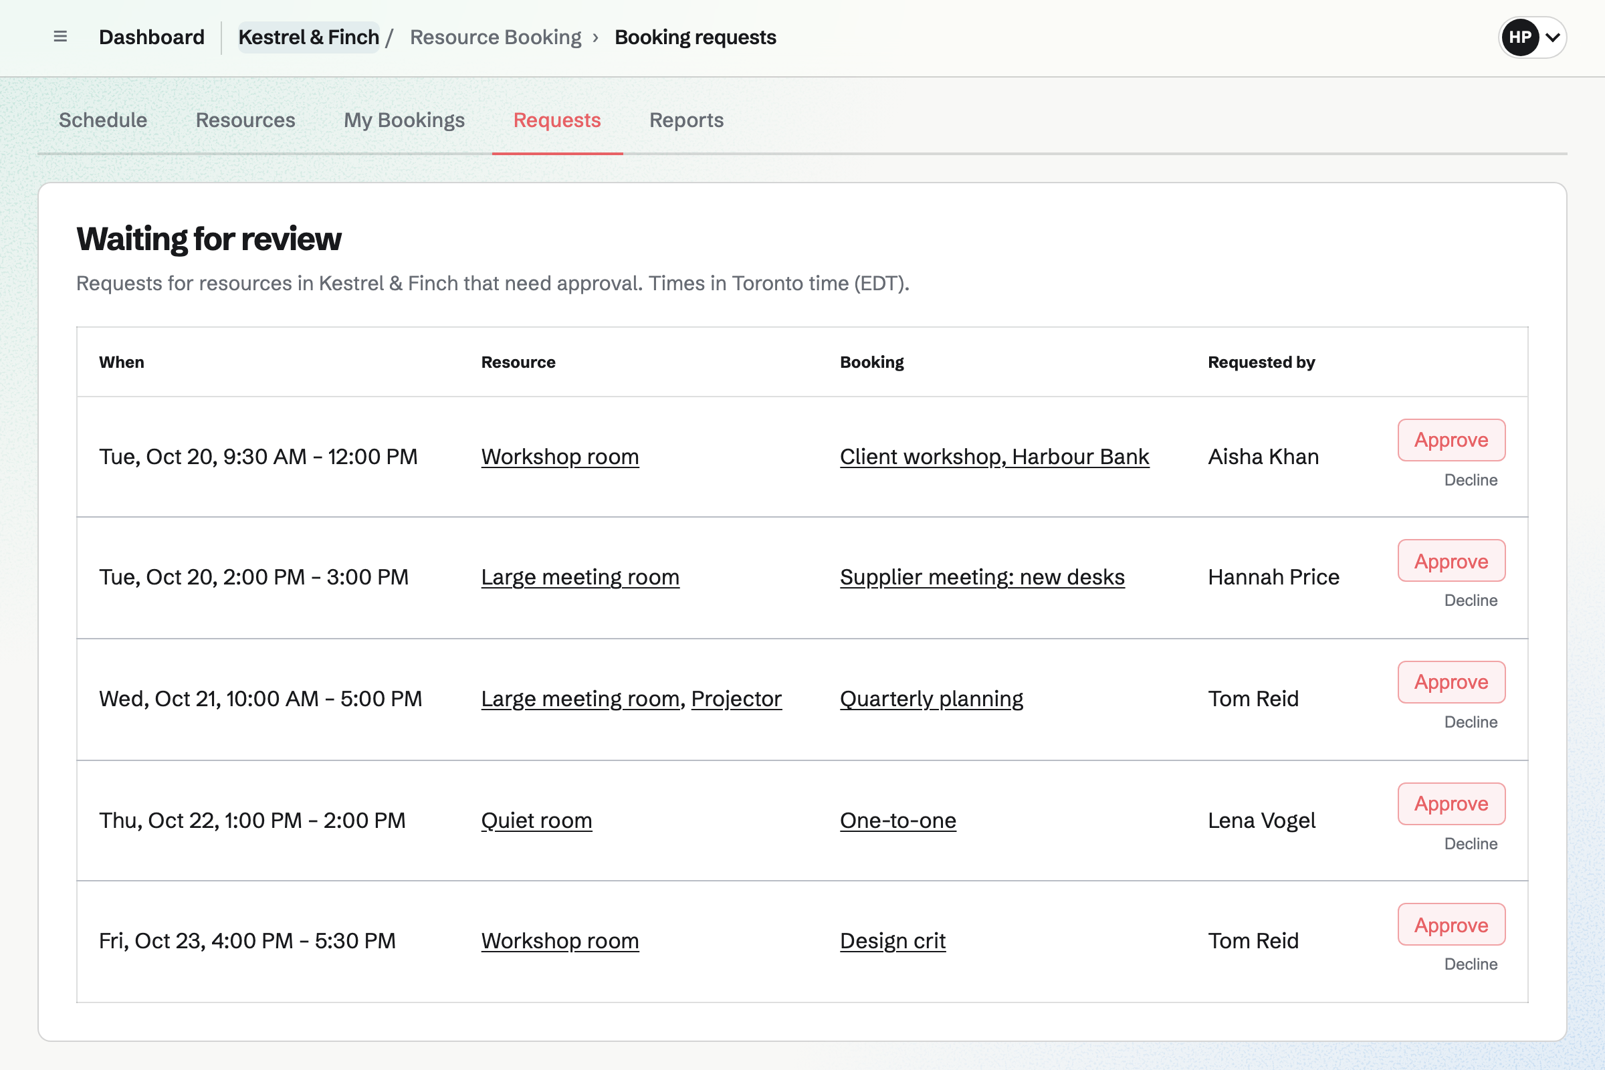Open the Quiet room resource link
This screenshot has width=1605, height=1070.
point(536,821)
